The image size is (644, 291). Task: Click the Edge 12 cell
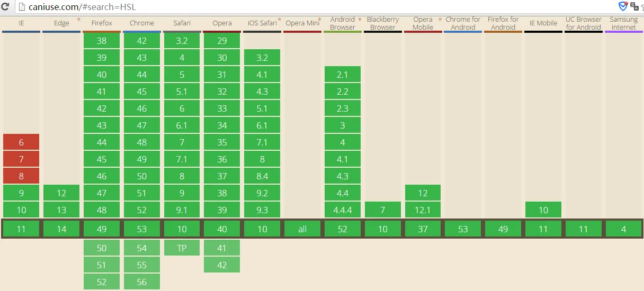point(61,193)
